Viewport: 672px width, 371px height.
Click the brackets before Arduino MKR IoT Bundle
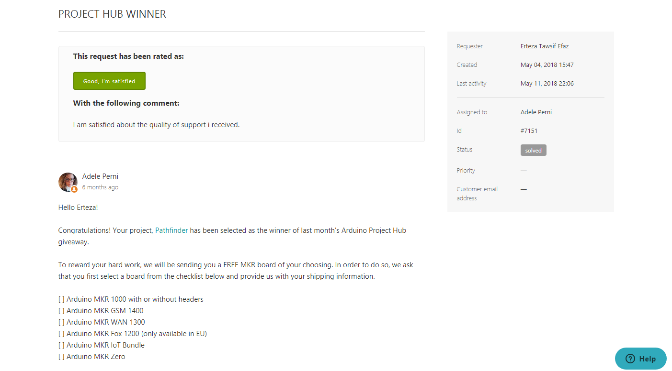click(x=61, y=345)
